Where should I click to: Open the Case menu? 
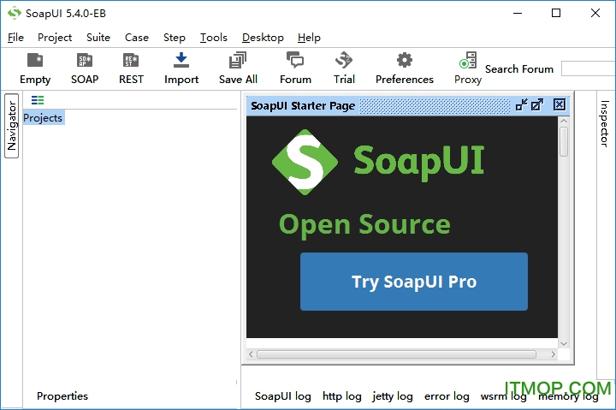[137, 38]
